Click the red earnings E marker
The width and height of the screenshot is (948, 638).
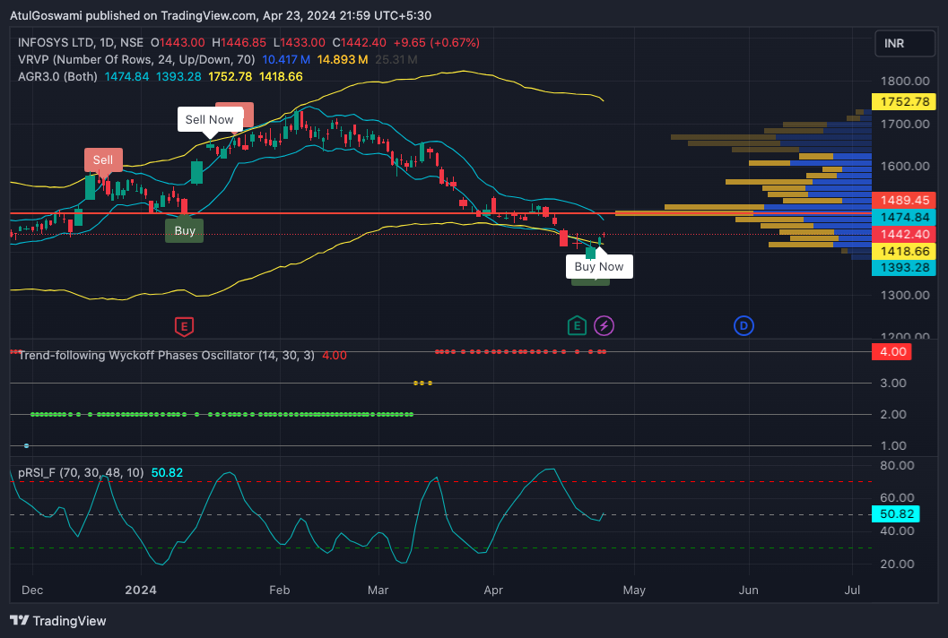pyautogui.click(x=184, y=327)
